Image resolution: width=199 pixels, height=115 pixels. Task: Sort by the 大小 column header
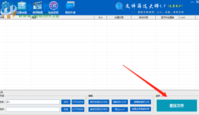(100, 17)
